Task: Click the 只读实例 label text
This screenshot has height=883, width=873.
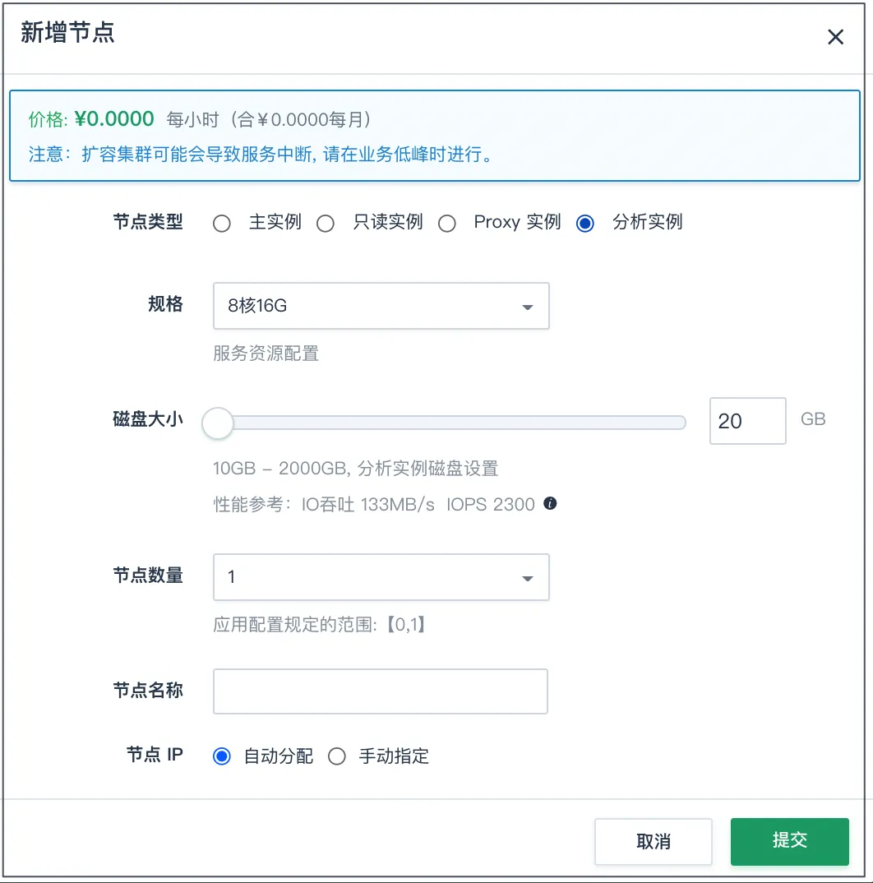Action: [388, 222]
